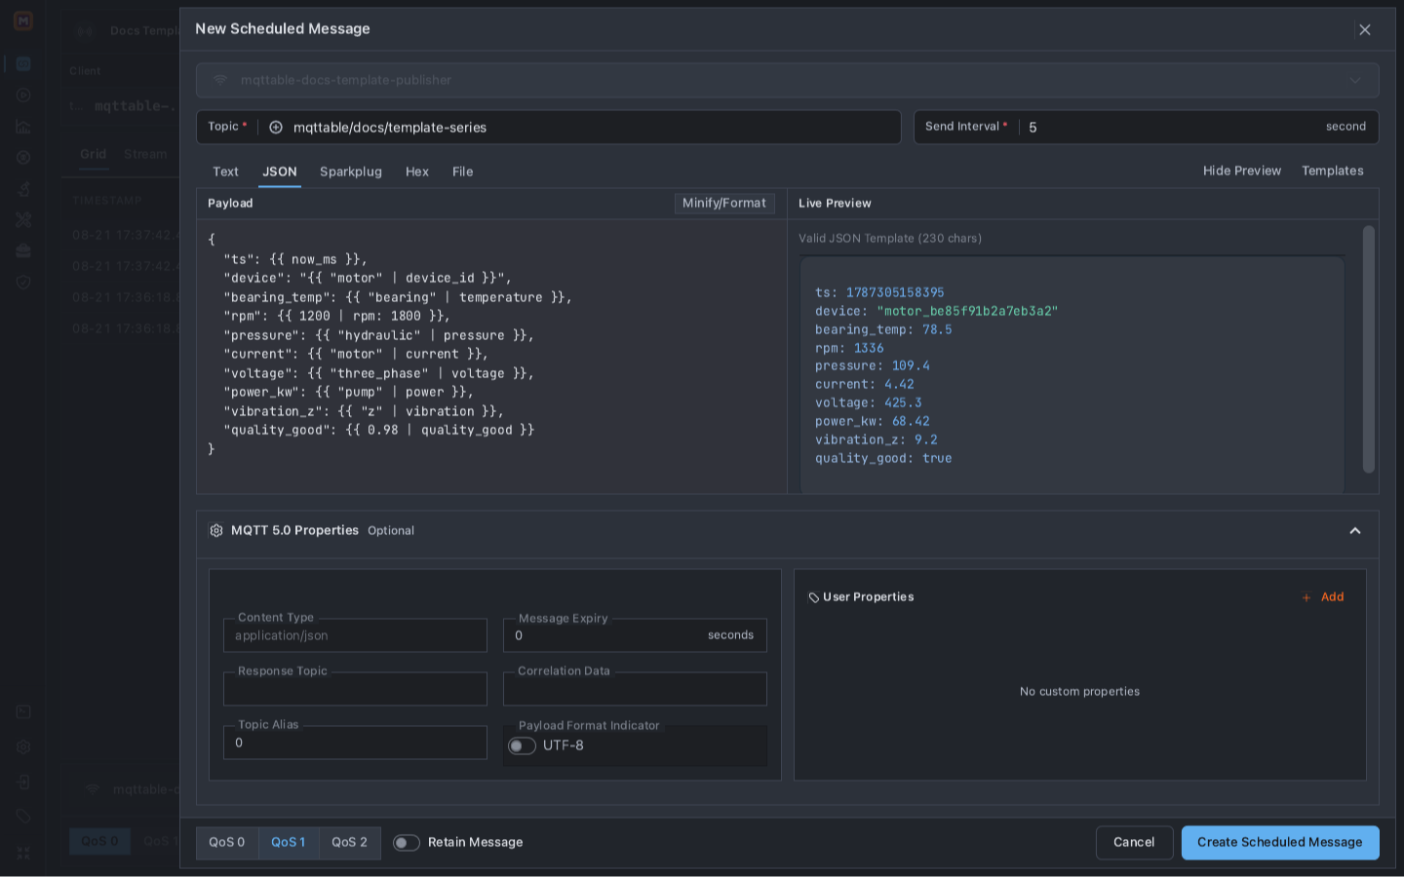Viewport: 1404px width, 877px height.
Task: Click the "quality_good" payload line
Action: 379,430
